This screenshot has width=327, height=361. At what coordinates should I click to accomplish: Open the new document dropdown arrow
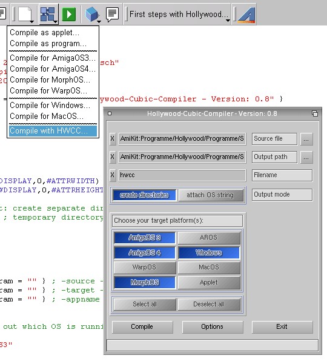point(31,21)
